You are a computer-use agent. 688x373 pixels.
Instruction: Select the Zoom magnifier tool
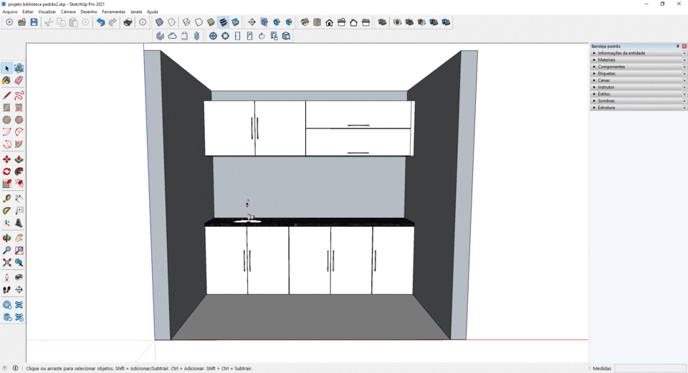click(6, 250)
